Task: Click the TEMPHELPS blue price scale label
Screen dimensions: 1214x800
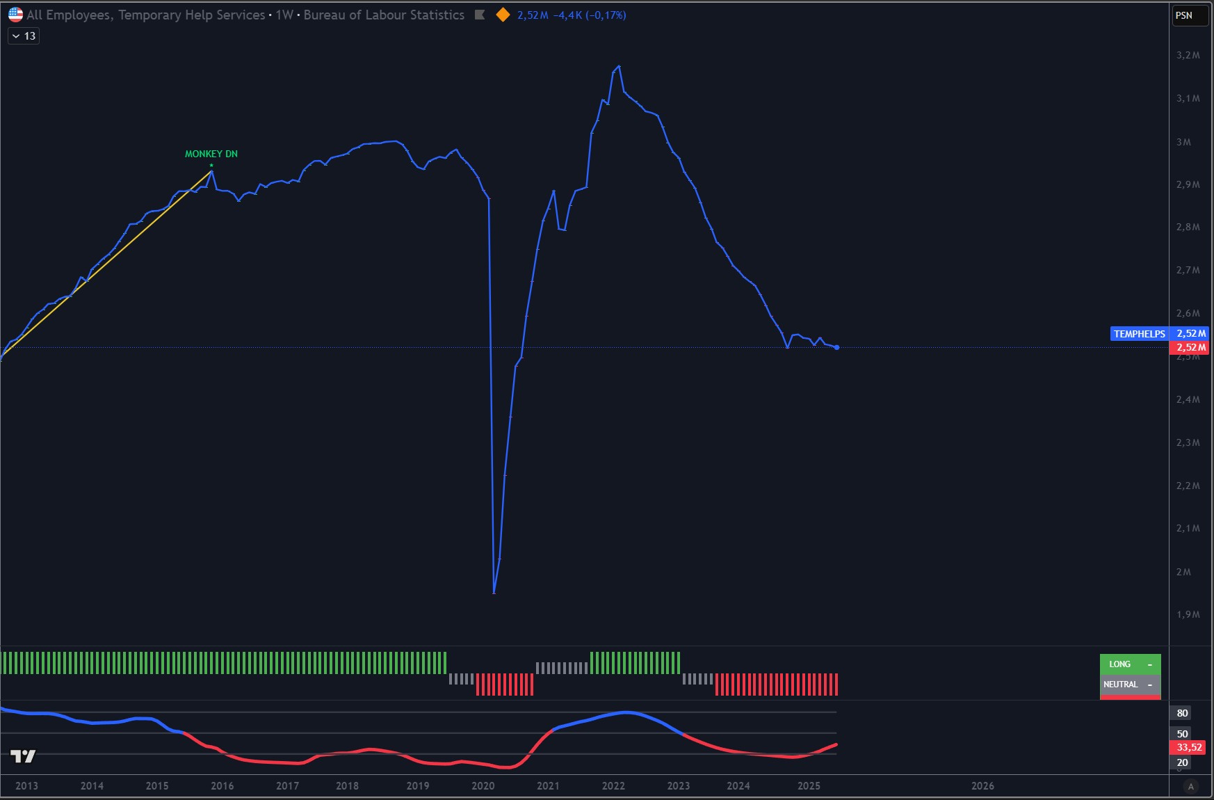Action: tap(1139, 334)
